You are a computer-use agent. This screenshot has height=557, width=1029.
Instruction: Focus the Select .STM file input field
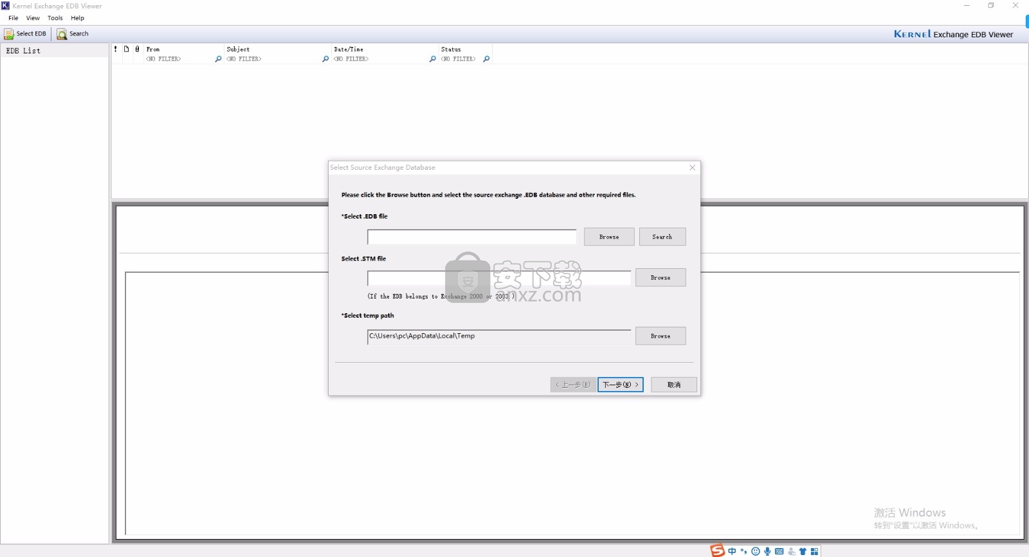499,278
